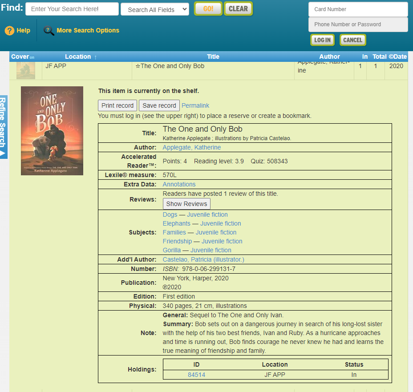
Task: Click the GO! search button
Action: pos(208,9)
